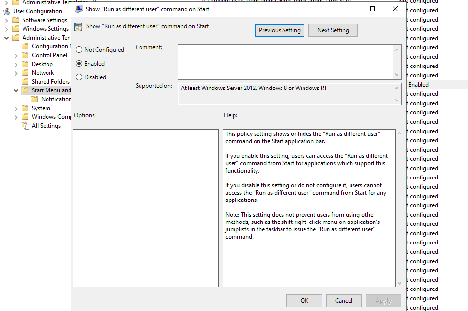Click the All Settings icon

[25, 126]
